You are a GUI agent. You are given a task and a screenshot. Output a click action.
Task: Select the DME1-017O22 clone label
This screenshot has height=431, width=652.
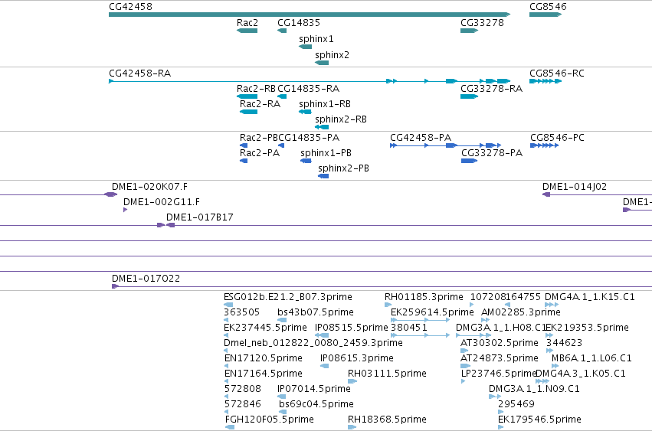(146, 279)
